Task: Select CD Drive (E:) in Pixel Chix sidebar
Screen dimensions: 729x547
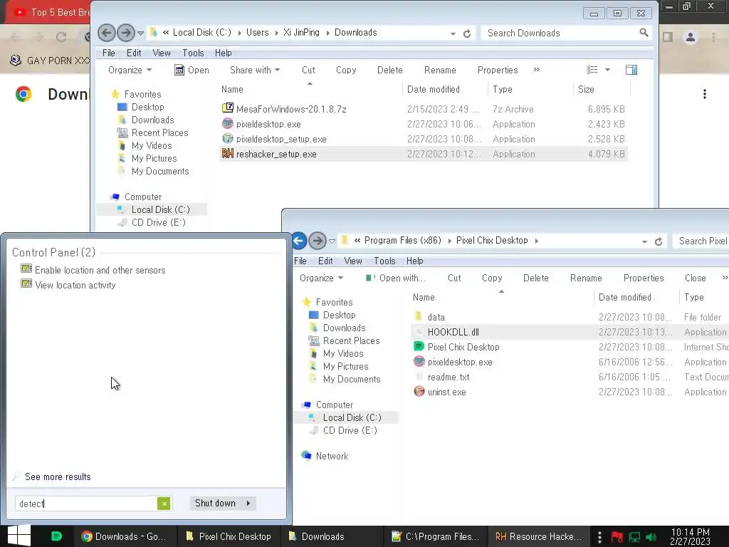Action: pyautogui.click(x=350, y=430)
